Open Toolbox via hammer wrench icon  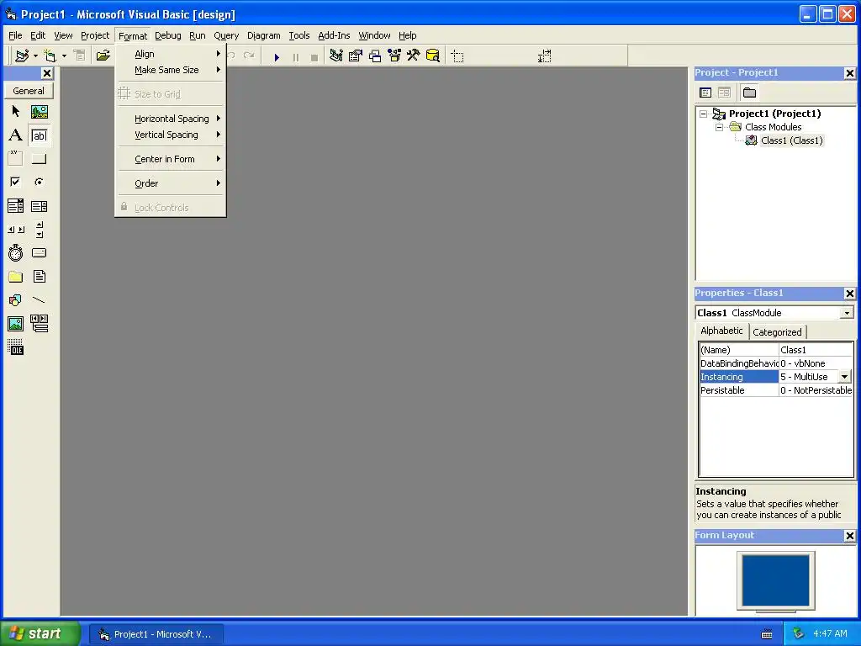414,56
